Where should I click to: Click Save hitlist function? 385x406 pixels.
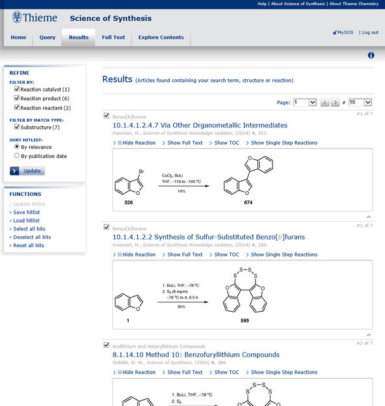[x=27, y=212]
